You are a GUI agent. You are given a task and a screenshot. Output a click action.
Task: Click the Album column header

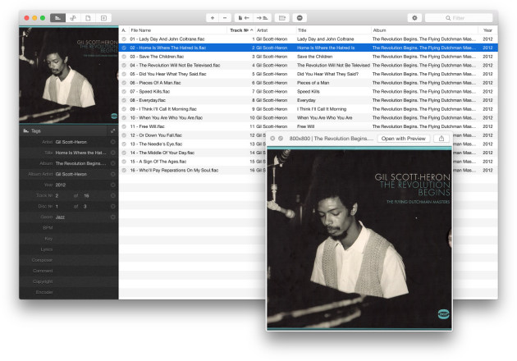[410, 30]
